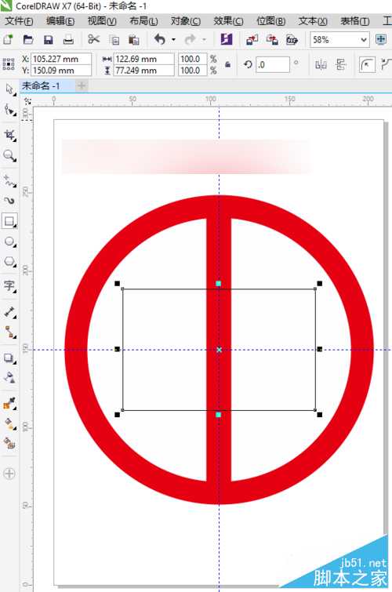Click the object origin point grid

click(9, 64)
